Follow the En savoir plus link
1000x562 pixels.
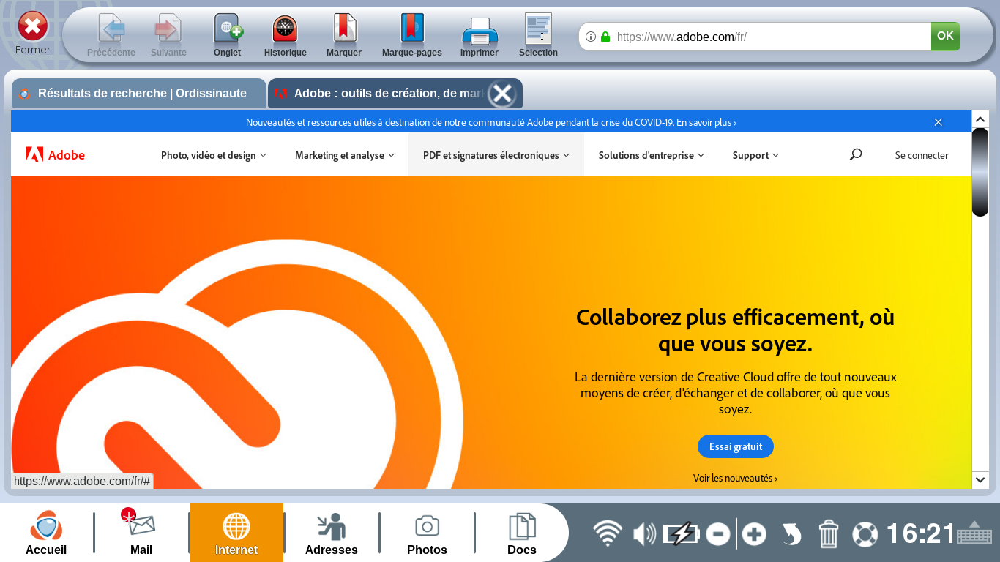coord(706,123)
